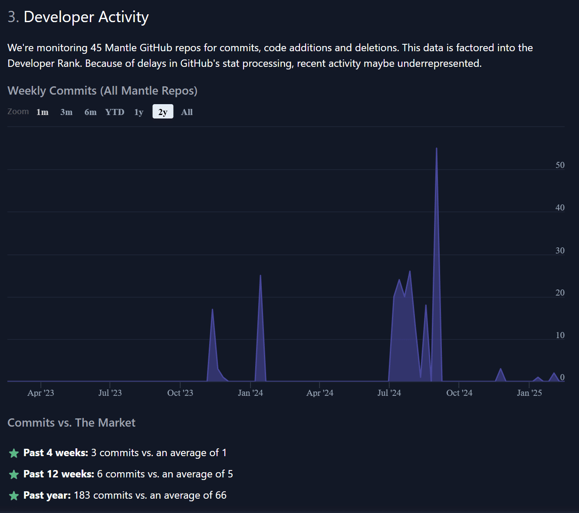The width and height of the screenshot is (579, 513).
Task: Click the tallest commit spike near Oct '24
Action: pos(437,150)
